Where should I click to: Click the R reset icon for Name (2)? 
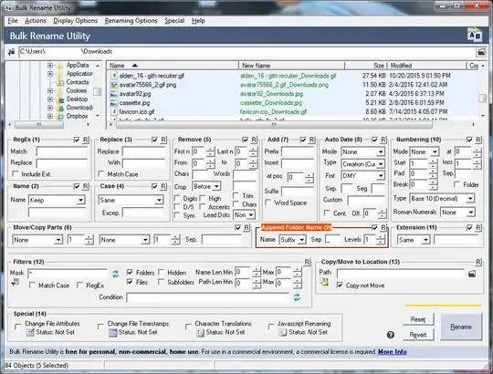click(86, 186)
